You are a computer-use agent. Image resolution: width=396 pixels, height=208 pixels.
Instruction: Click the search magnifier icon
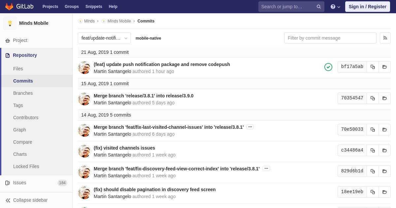click(319, 7)
